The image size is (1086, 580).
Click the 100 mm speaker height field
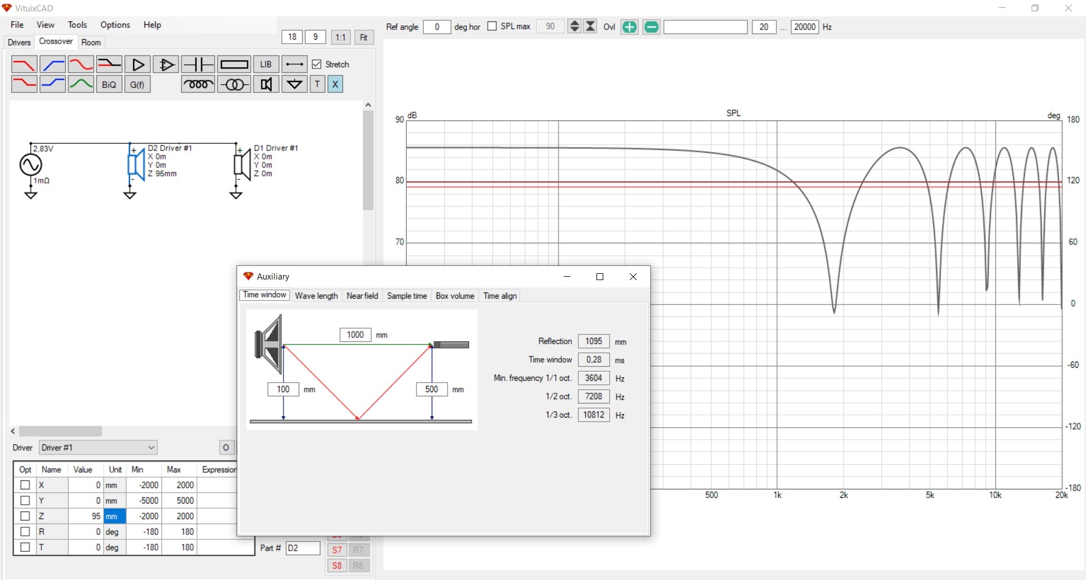283,389
